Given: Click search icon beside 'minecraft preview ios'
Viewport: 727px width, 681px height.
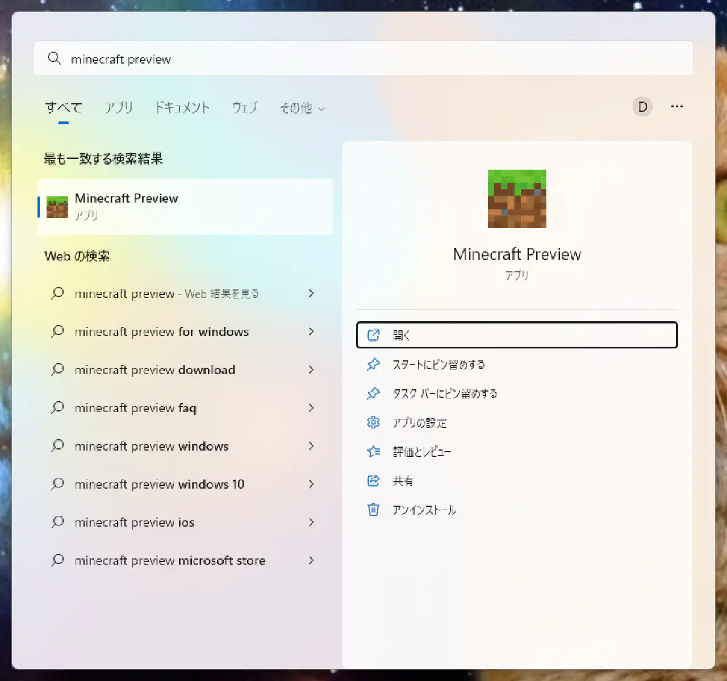Looking at the screenshot, I should pos(57,522).
